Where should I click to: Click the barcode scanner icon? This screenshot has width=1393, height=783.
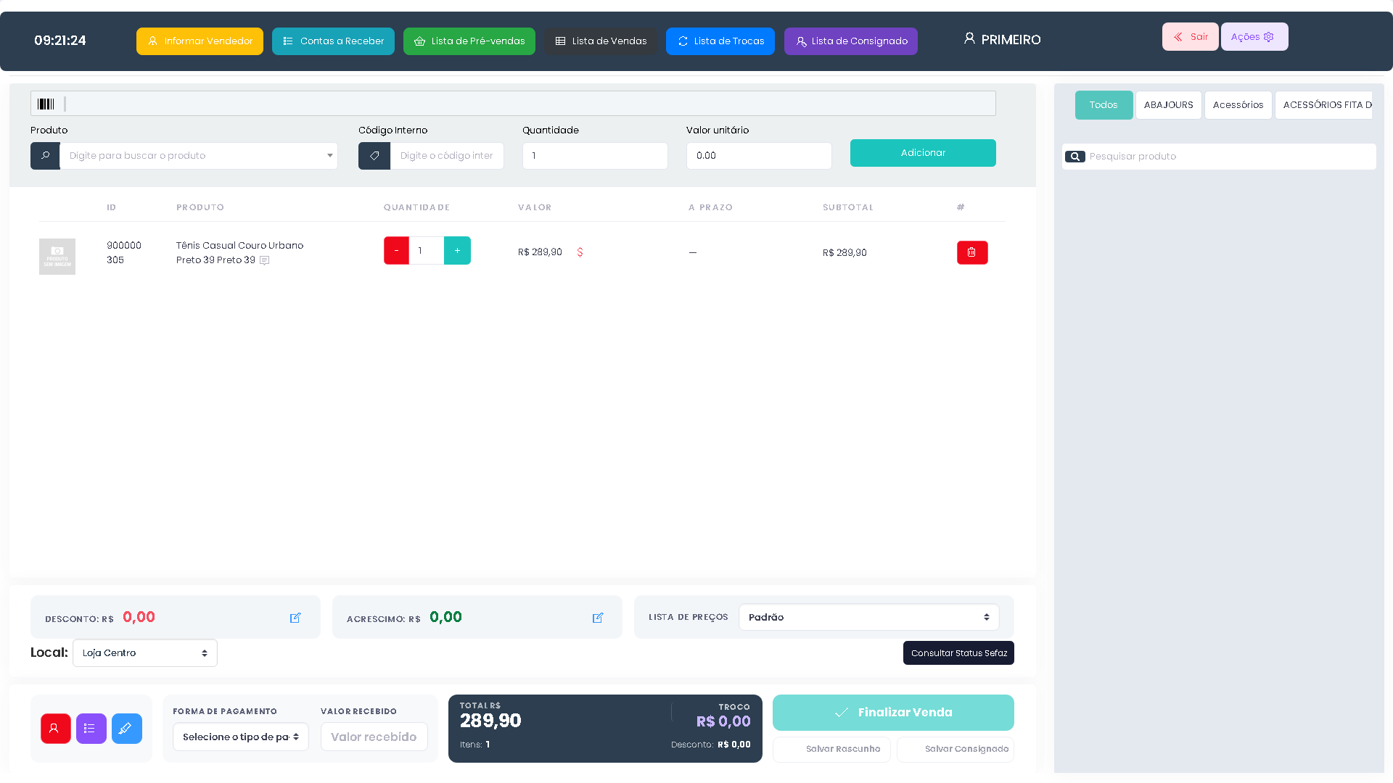pyautogui.click(x=46, y=104)
